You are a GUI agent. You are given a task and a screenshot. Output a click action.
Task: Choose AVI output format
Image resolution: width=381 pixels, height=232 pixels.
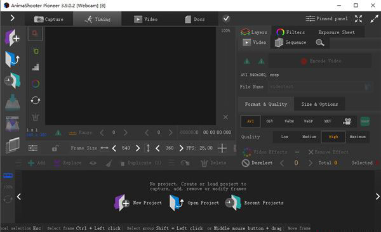coord(250,121)
